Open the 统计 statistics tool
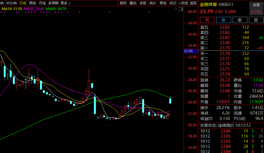Viewport: 264px width, 153px height. pyautogui.click(x=153, y=3)
